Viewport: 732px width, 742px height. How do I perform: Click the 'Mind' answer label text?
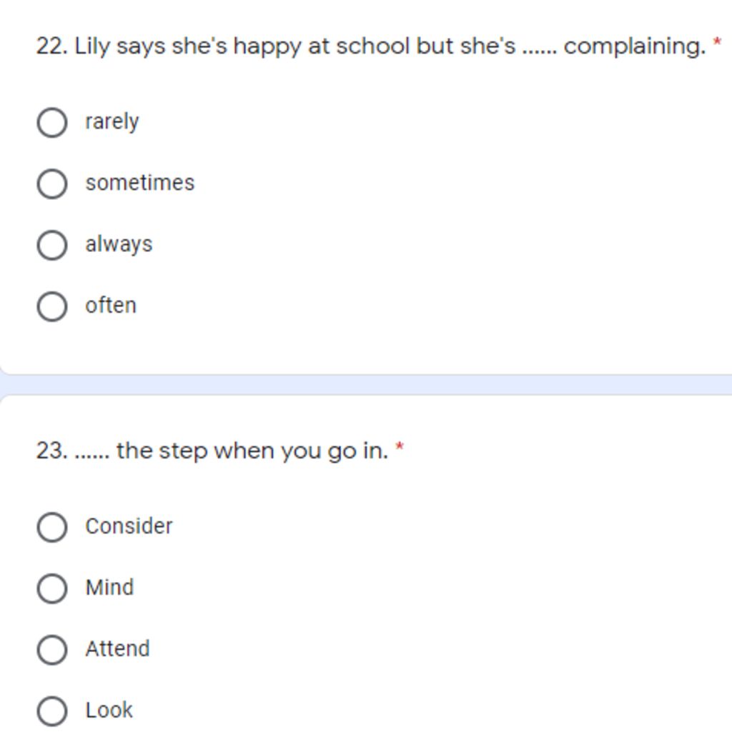tap(109, 588)
